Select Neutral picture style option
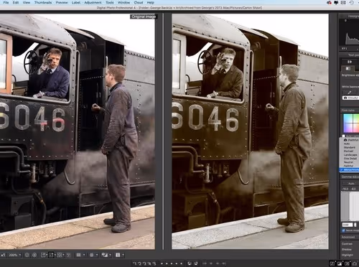This screenshot has height=267, width=359. pos(348,162)
